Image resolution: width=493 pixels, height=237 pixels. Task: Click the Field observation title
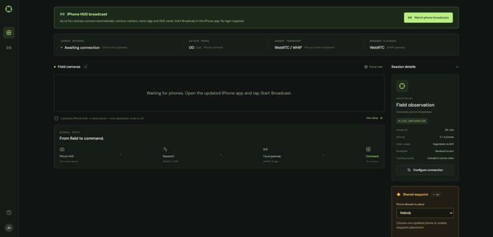pyautogui.click(x=415, y=105)
